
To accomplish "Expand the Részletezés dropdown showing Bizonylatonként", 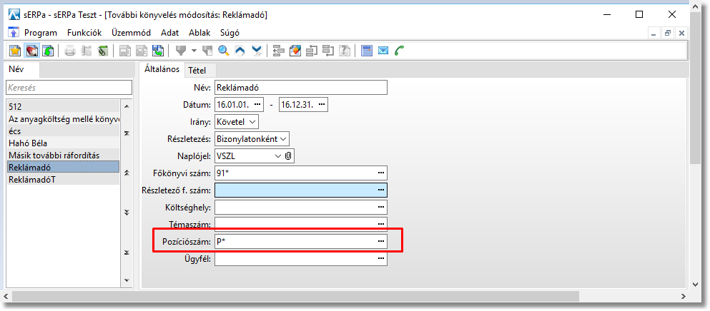I will [283, 139].
